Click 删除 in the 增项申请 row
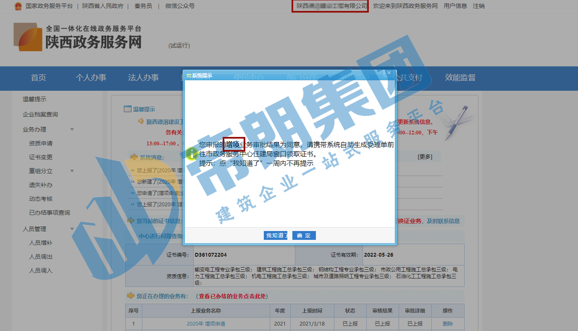Image resolution: width=578 pixels, height=331 pixels. 448,324
